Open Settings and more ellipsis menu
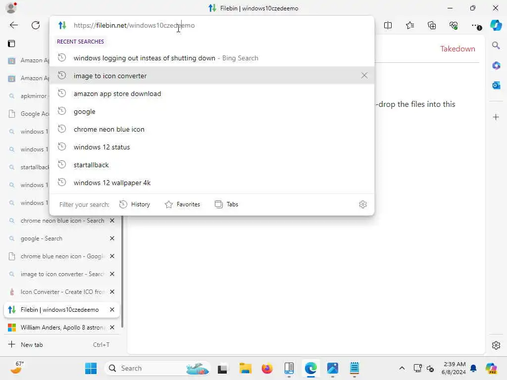The width and height of the screenshot is (507, 380). click(x=476, y=26)
